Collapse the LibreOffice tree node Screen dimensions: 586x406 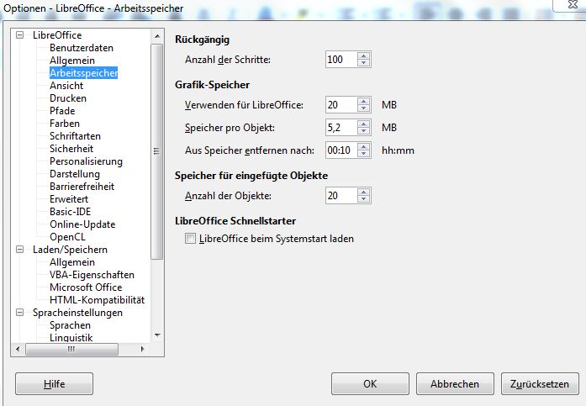[x=20, y=35]
